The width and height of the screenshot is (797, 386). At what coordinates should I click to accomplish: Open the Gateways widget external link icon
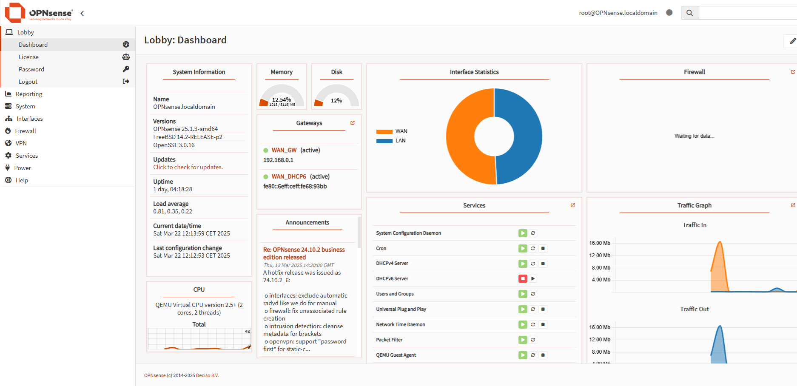352,123
